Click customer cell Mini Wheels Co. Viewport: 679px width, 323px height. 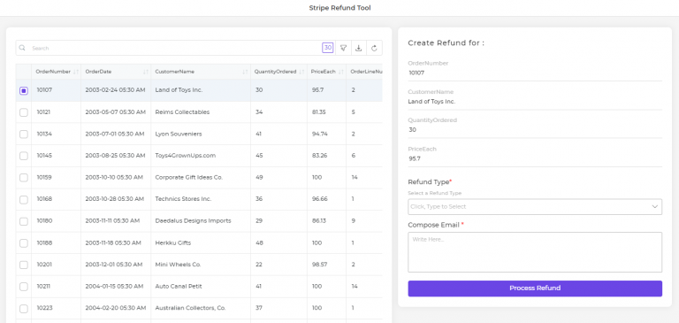178,265
